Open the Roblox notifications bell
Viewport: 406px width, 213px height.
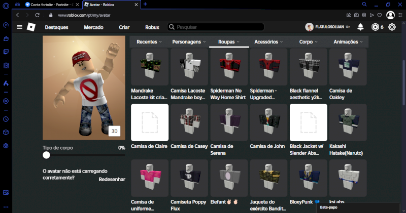click(x=360, y=27)
